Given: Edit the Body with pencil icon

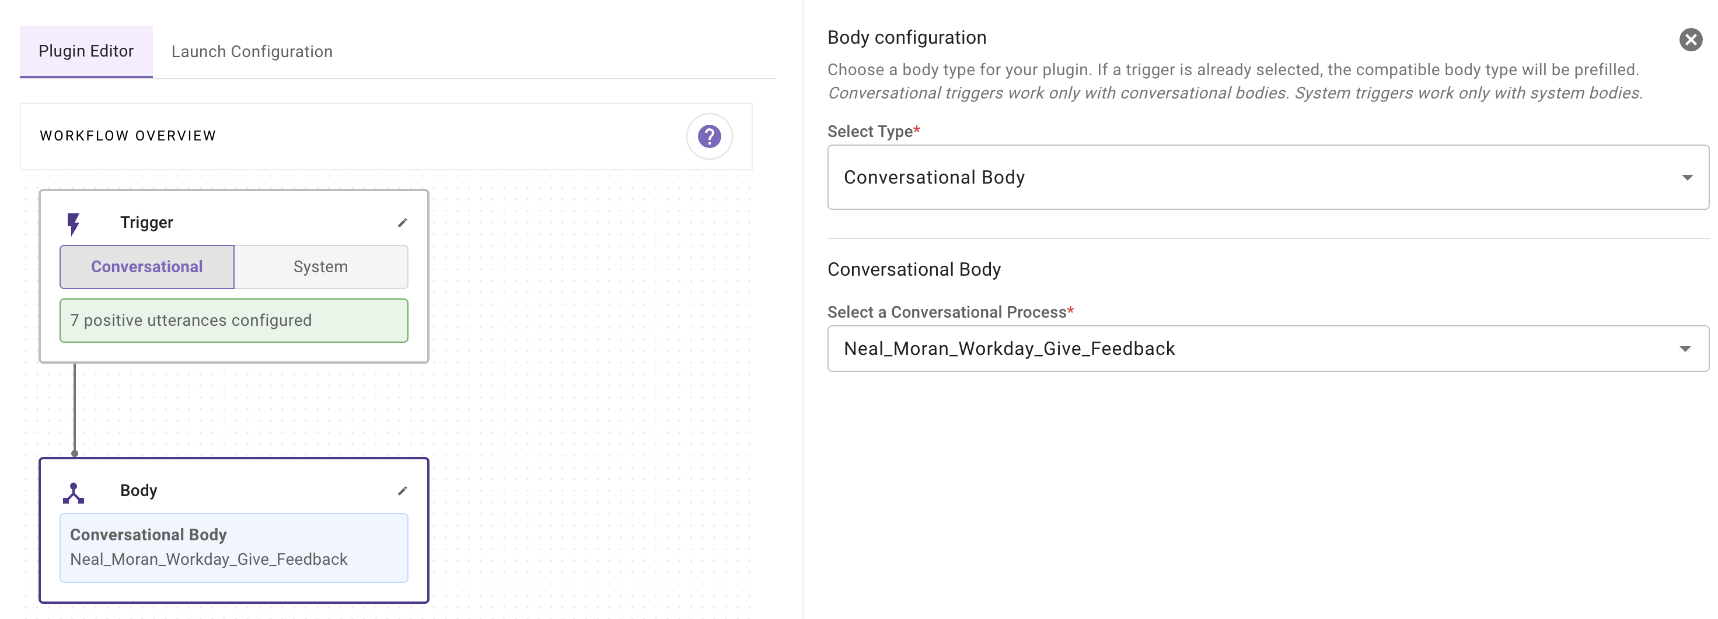Looking at the screenshot, I should [402, 491].
